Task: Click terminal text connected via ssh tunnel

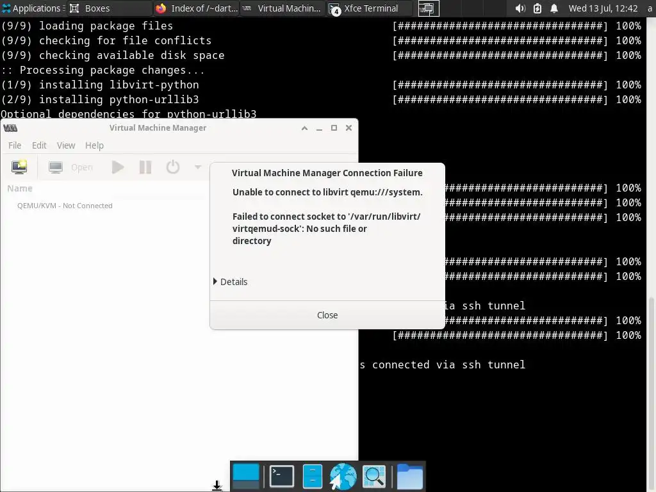Action: [448, 365]
